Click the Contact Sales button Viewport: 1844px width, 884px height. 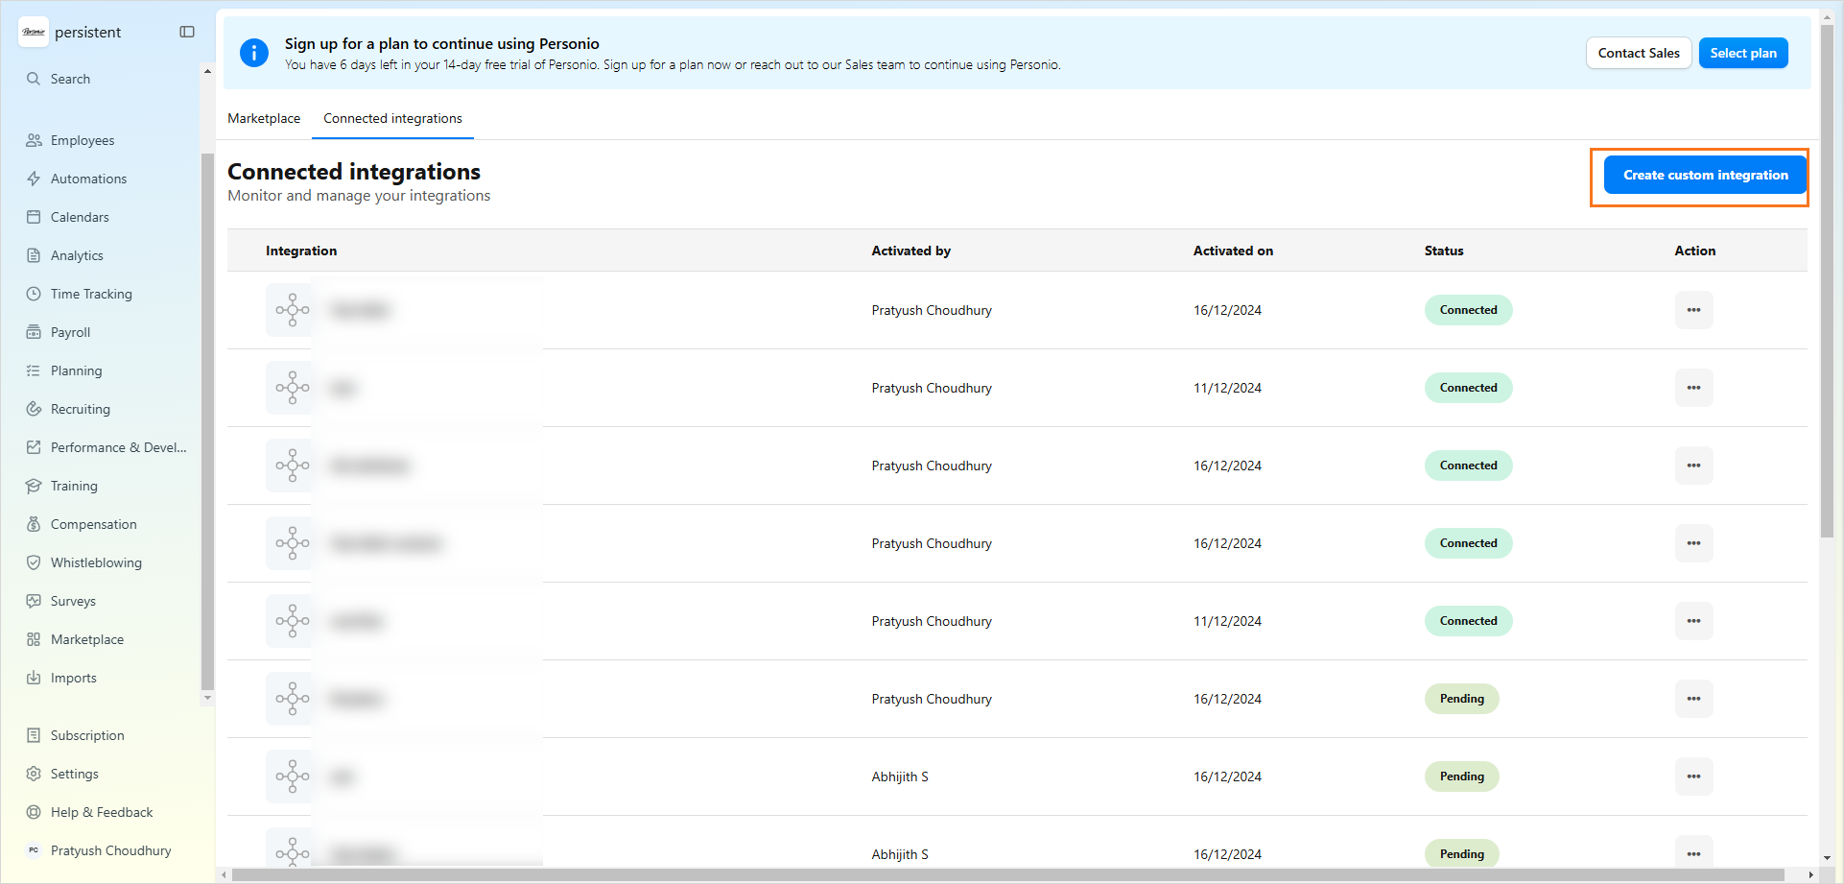(x=1639, y=53)
